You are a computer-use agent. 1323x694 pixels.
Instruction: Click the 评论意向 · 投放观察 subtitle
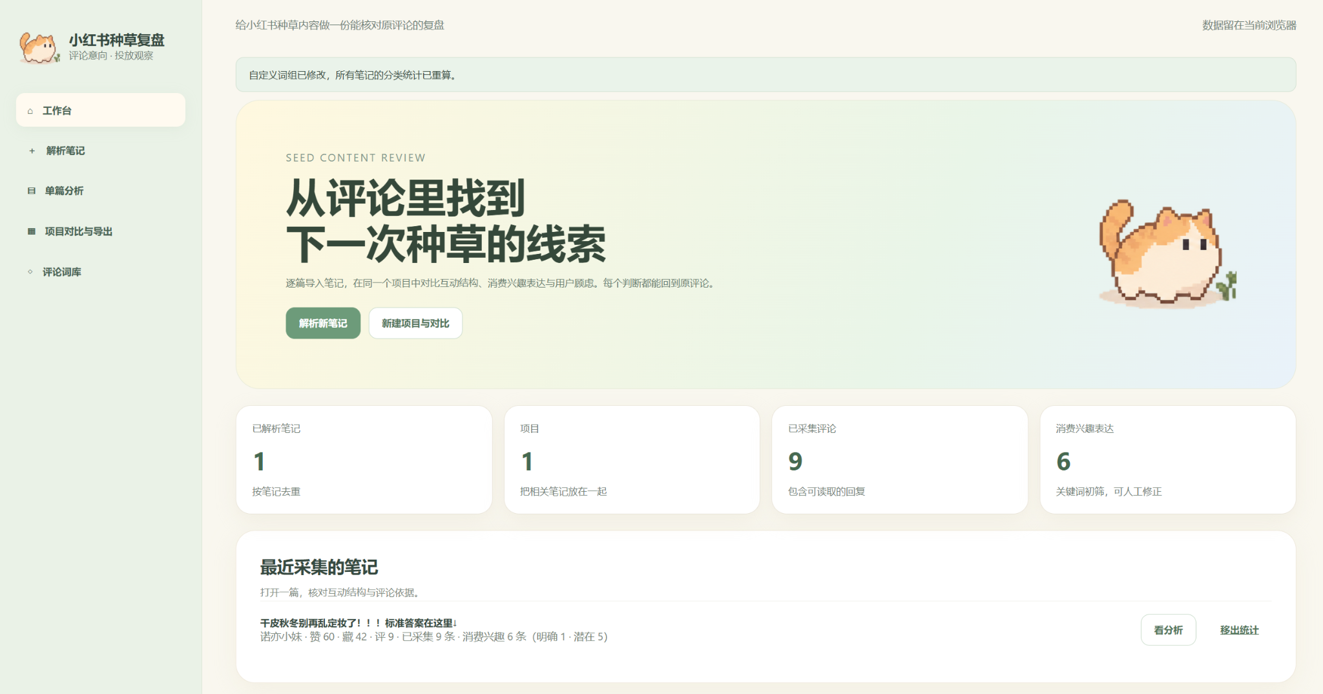tap(111, 56)
